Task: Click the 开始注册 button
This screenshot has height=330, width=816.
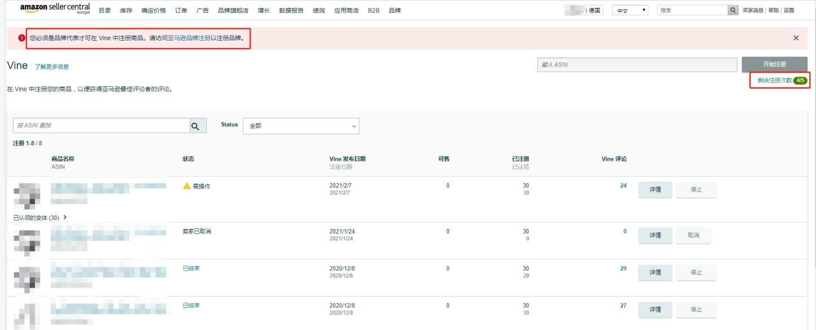Action: tap(775, 64)
